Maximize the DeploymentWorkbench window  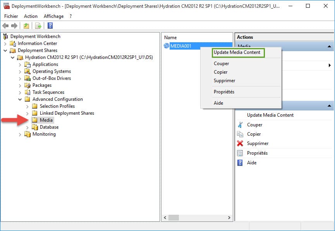pyautogui.click(x=308, y=6)
